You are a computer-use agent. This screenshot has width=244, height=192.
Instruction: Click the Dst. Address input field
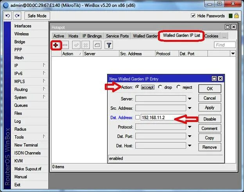pyautogui.click(x=163, y=117)
